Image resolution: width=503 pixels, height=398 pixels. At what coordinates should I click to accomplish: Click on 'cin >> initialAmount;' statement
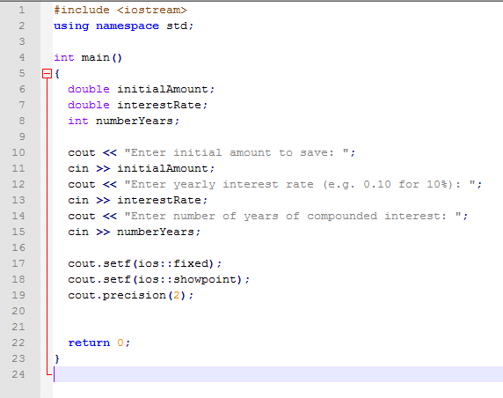[141, 168]
